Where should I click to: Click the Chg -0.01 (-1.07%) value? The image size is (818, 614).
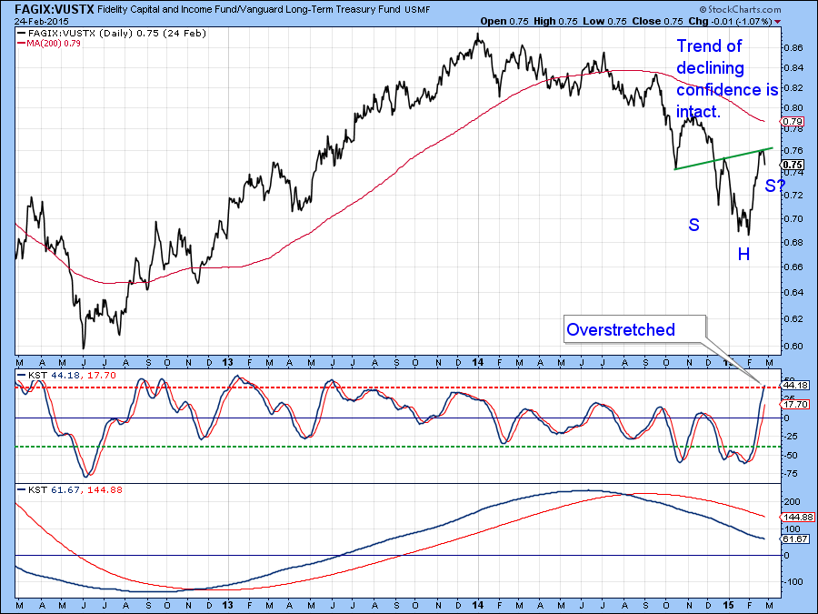coord(731,22)
